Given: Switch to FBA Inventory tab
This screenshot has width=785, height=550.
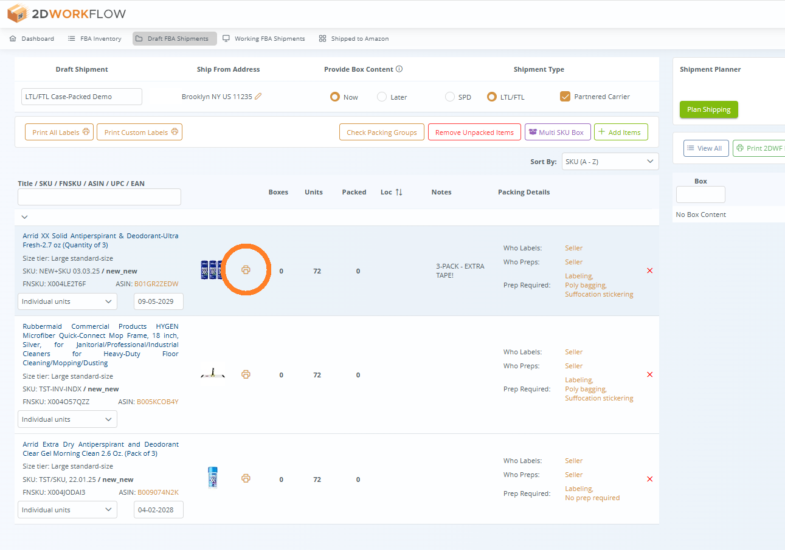Looking at the screenshot, I should point(95,38).
